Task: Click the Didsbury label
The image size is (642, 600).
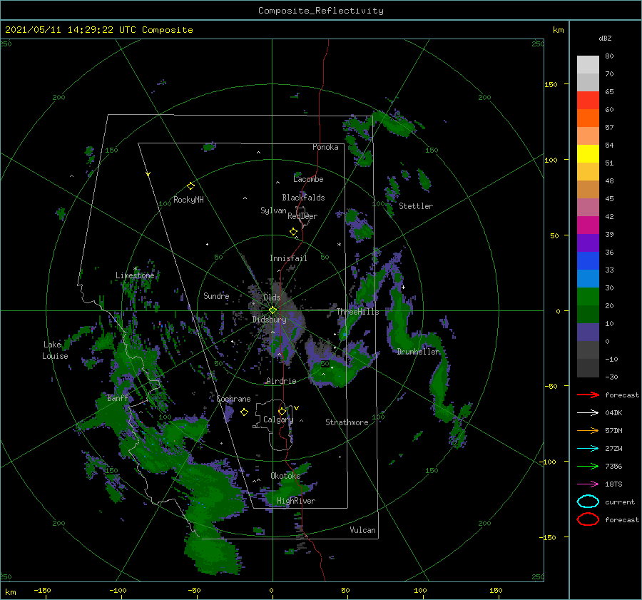Action: [269, 320]
